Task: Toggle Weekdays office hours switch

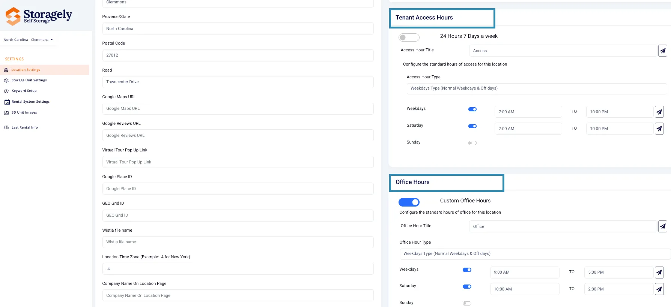Action: click(467, 270)
